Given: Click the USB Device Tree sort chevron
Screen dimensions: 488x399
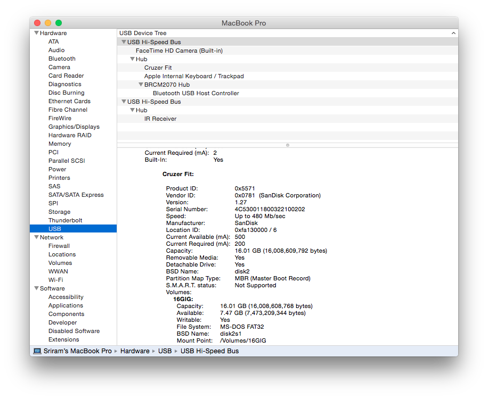Looking at the screenshot, I should [453, 33].
